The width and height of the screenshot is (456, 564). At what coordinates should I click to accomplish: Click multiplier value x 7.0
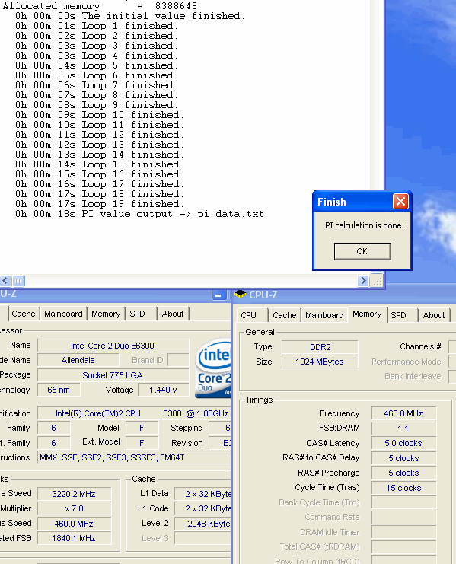coord(74,508)
